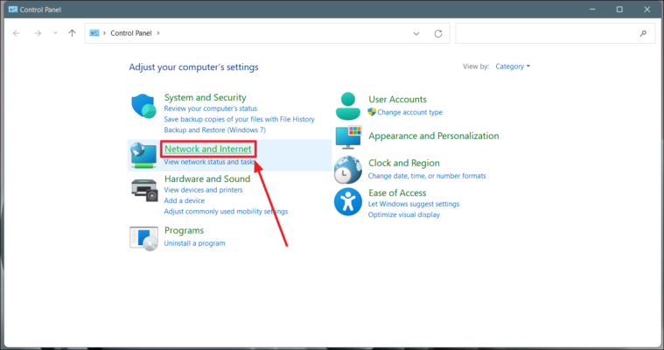Navigate up one level with up arrow
Viewport: 664px width, 350px height.
point(72,33)
